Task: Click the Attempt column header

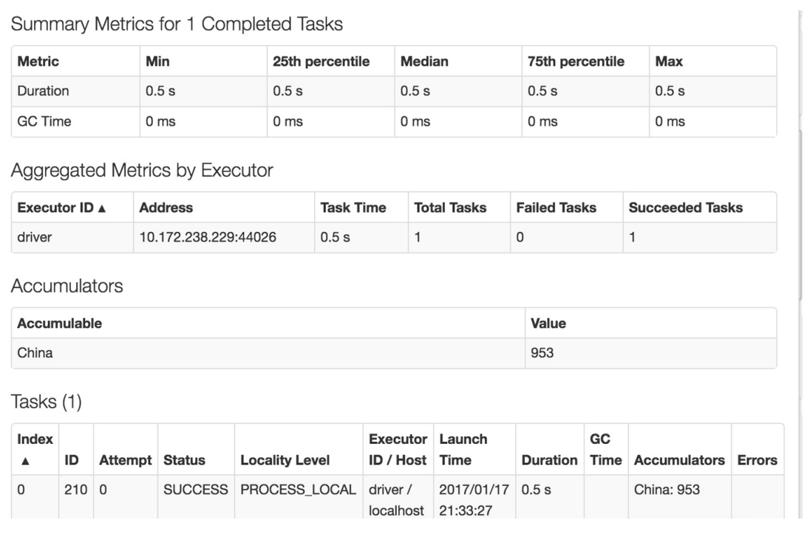Action: (x=124, y=459)
